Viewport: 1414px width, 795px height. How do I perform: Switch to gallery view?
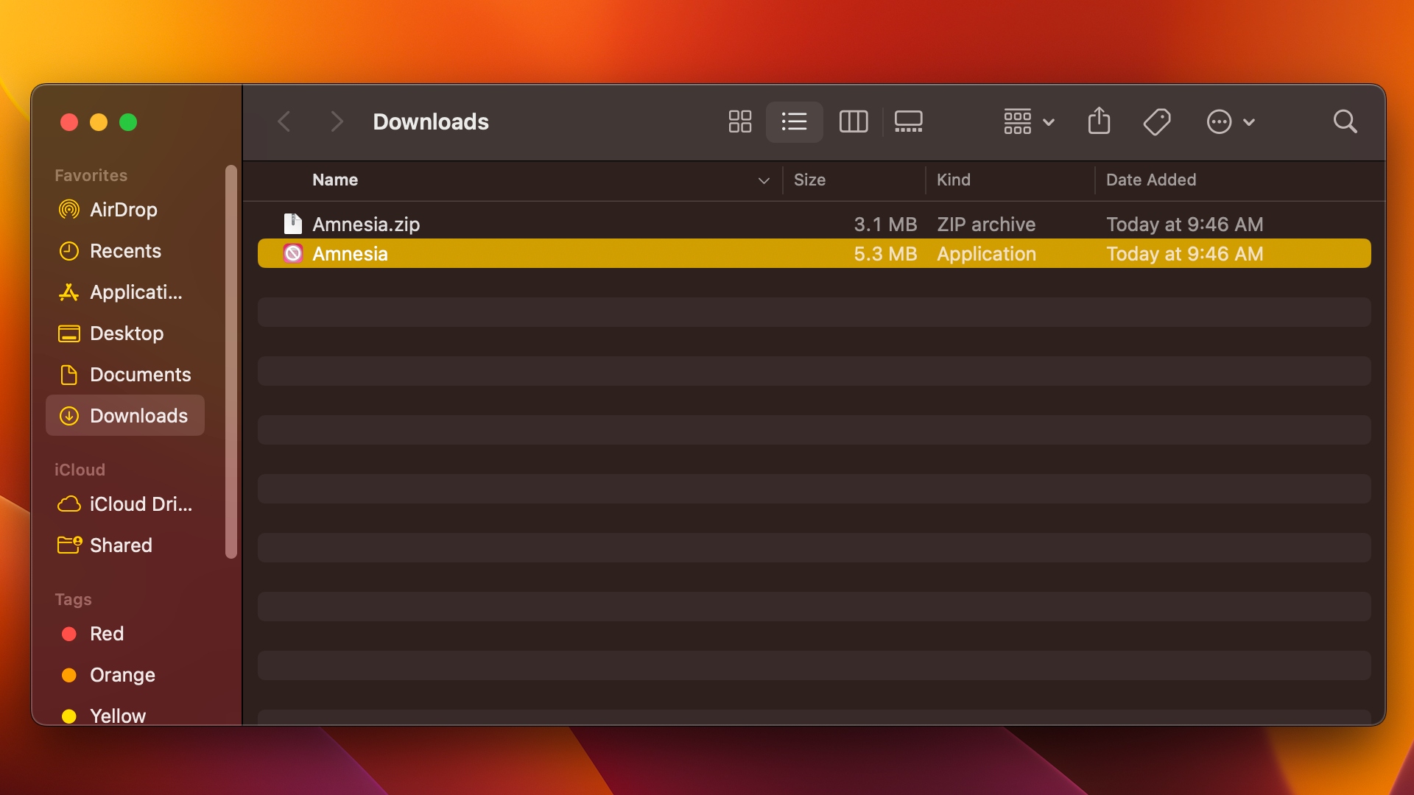[908, 121]
